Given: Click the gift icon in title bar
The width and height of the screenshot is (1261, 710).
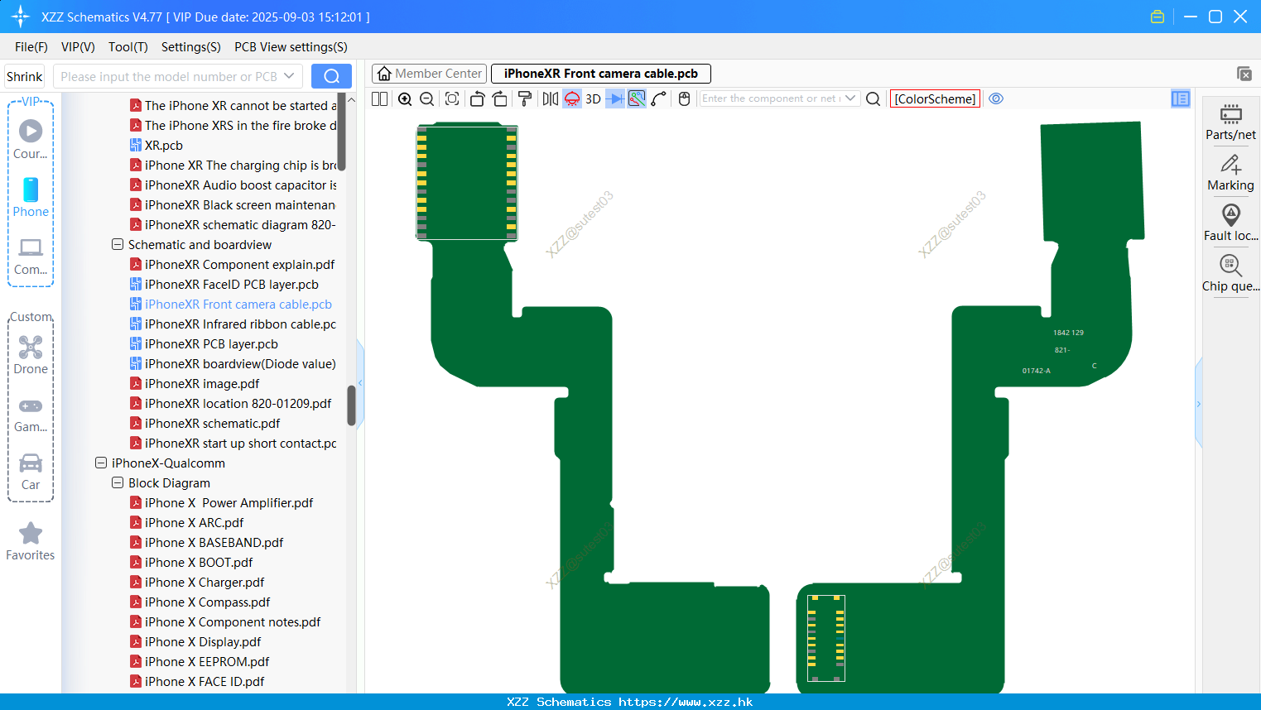Looking at the screenshot, I should [1158, 17].
